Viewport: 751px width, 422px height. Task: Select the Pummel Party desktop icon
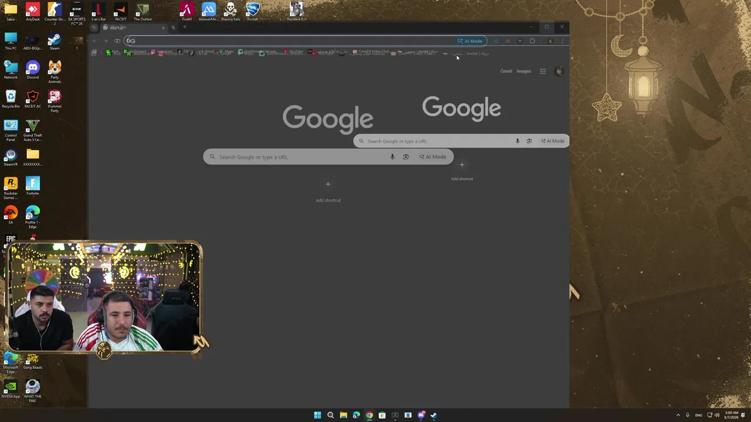click(55, 101)
